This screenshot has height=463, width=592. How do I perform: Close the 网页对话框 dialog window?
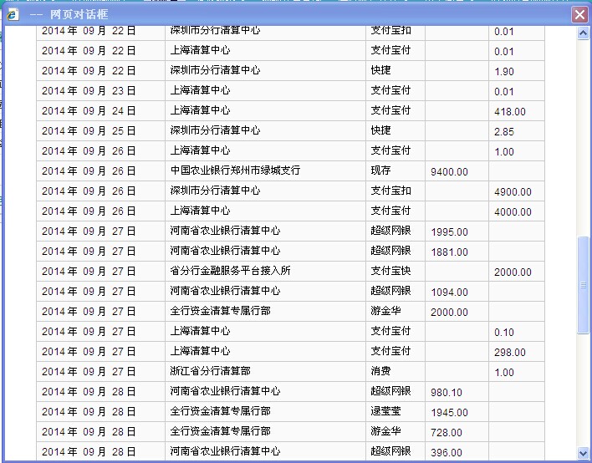[579, 14]
